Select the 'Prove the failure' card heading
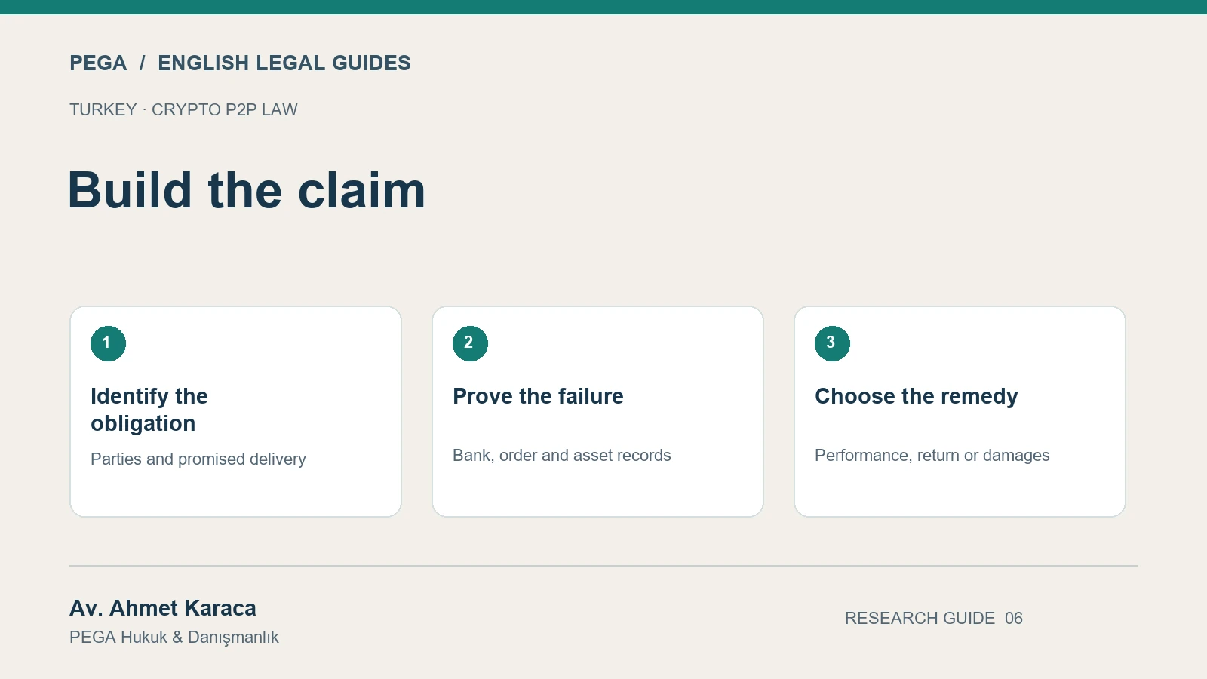The image size is (1207, 679). tap(538, 396)
